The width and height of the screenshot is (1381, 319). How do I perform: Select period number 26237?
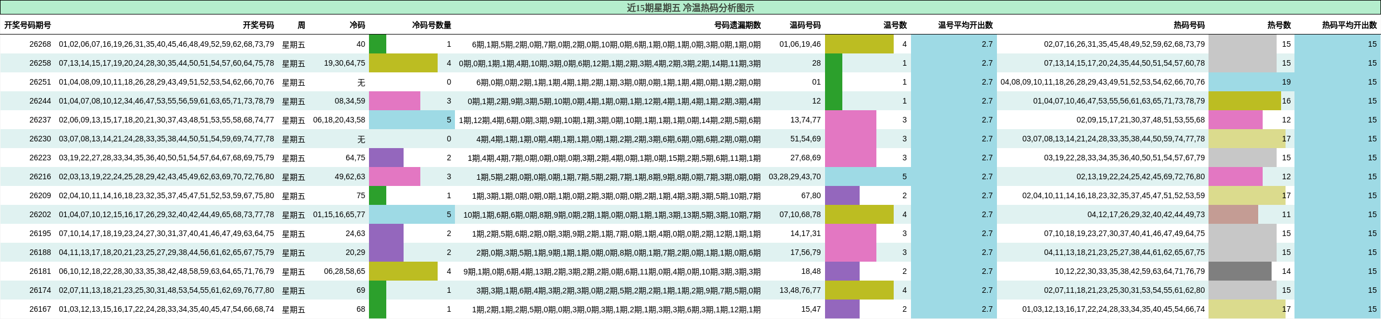[x=40, y=120]
